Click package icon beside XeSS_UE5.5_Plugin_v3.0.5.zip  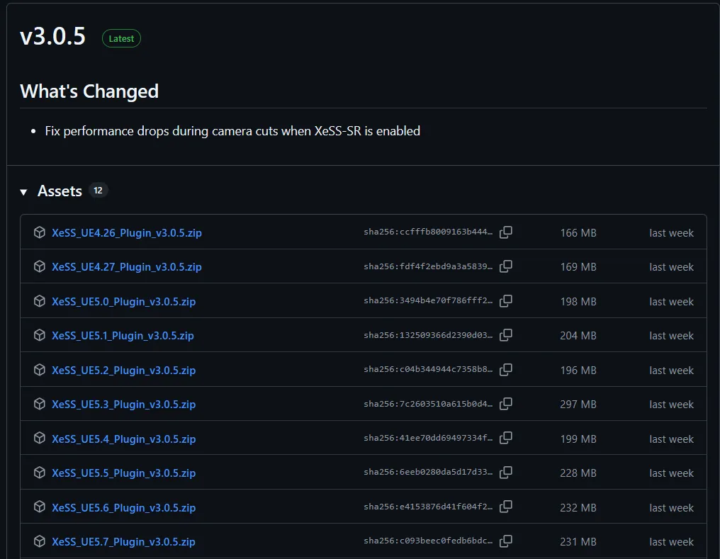click(x=40, y=473)
